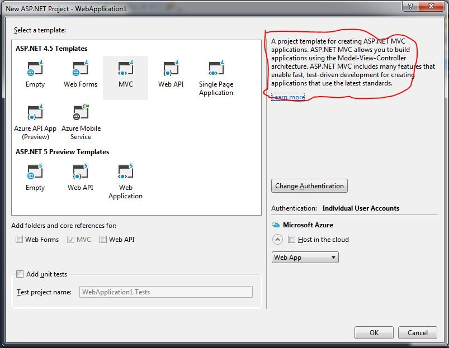Screen dimensions: 449x348
Task: Select the ASP.NET 4.5 Empty template icon
Action: [35, 69]
